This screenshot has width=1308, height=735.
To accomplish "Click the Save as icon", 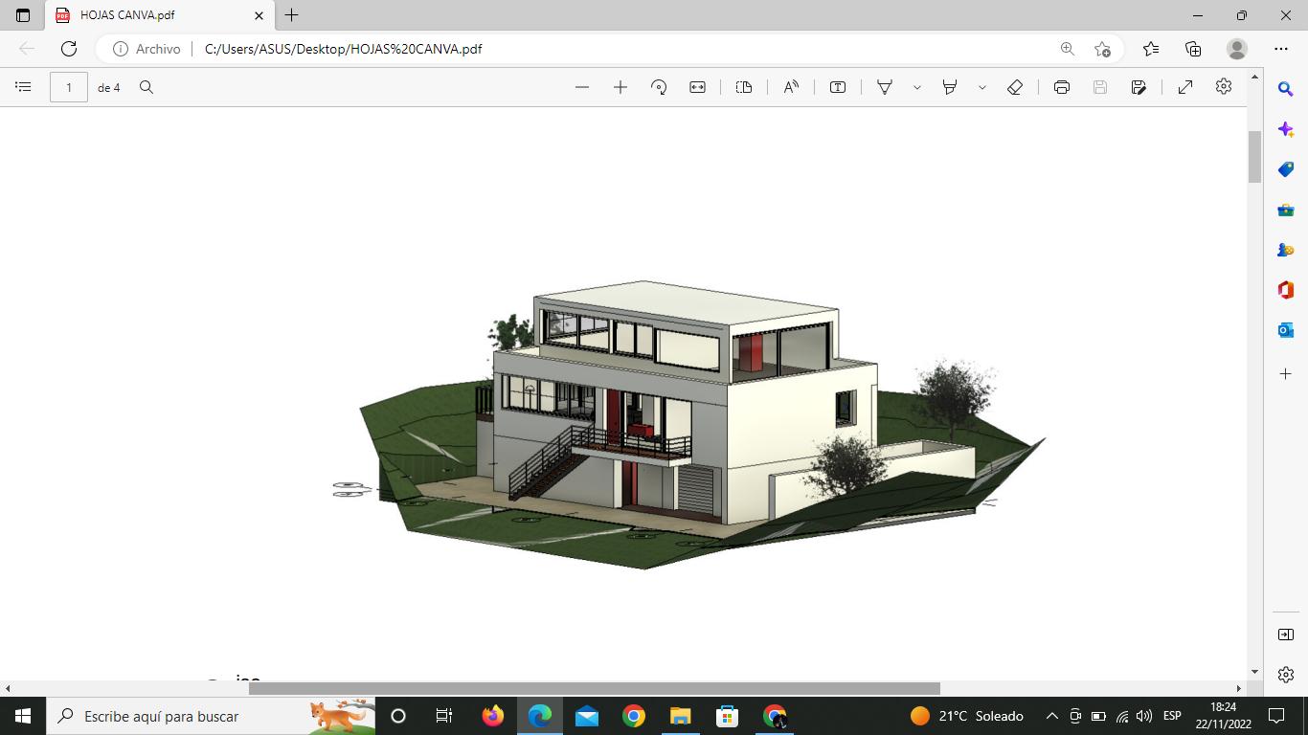I will 1139,87.
